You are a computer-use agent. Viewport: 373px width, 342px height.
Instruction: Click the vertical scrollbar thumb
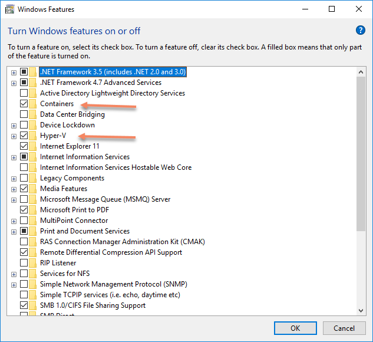pyautogui.click(x=361, y=153)
